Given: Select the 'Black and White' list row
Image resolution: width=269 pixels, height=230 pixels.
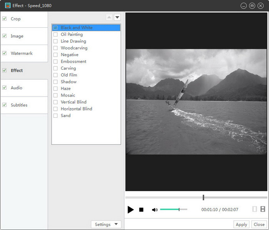Looking at the screenshot, I should tap(86, 28).
